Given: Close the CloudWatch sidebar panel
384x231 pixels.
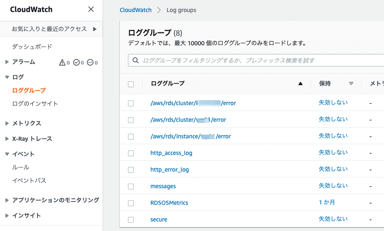Looking at the screenshot, I should pos(91,10).
